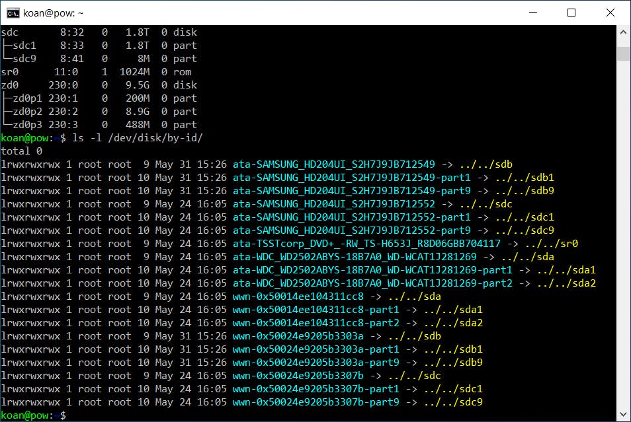Click wwn-0x50014ee104311cc8-part2 entry

point(316,323)
